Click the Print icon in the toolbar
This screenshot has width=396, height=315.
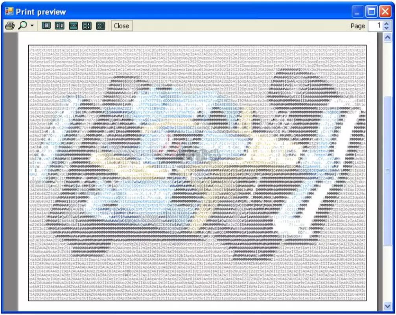[10, 26]
